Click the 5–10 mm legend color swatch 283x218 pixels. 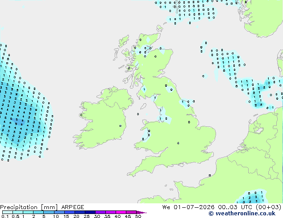[x=49, y=212]
